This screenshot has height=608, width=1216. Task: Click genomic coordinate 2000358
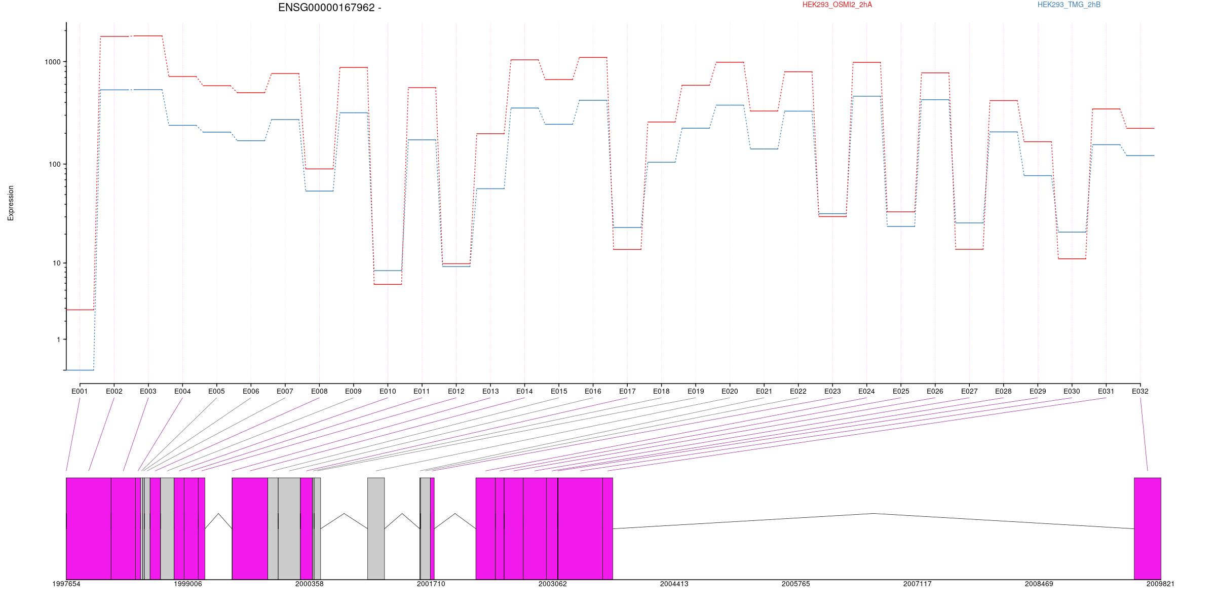point(310,584)
